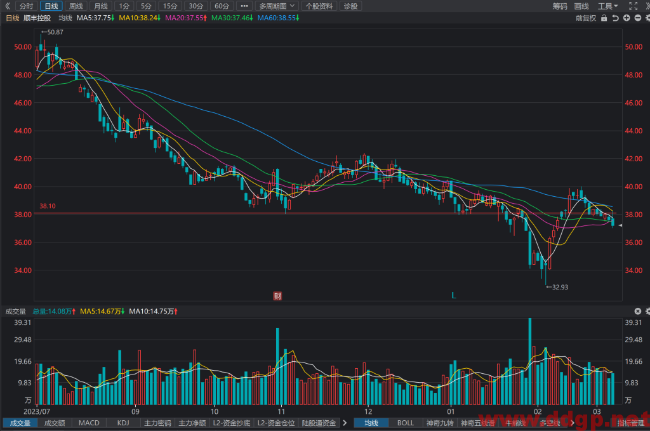Select 成交量 volume indicator tab
This screenshot has height=431, width=650.
[x=20, y=423]
